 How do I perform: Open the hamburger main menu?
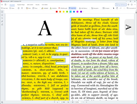[x=2, y=5]
